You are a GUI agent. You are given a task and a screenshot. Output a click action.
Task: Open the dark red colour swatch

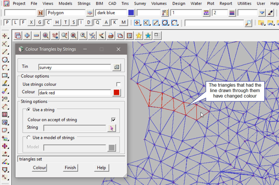pyautogui.click(x=116, y=93)
